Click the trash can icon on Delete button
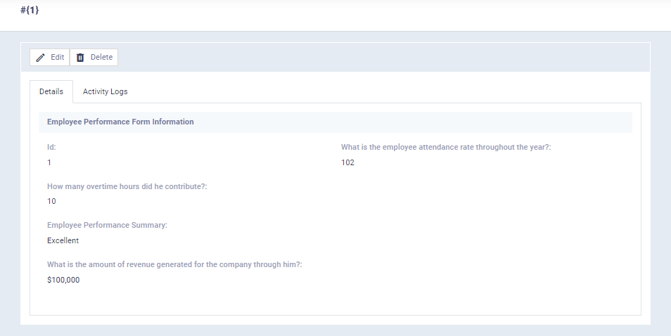The width and height of the screenshot is (671, 336). coord(80,58)
